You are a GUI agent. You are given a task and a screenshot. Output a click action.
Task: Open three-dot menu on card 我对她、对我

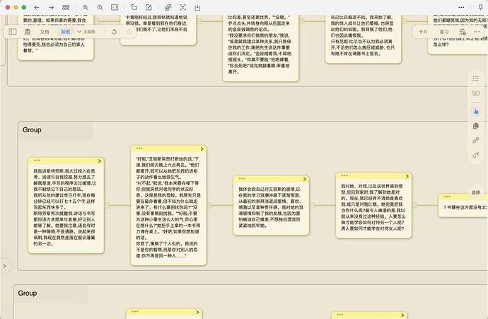(x=344, y=175)
